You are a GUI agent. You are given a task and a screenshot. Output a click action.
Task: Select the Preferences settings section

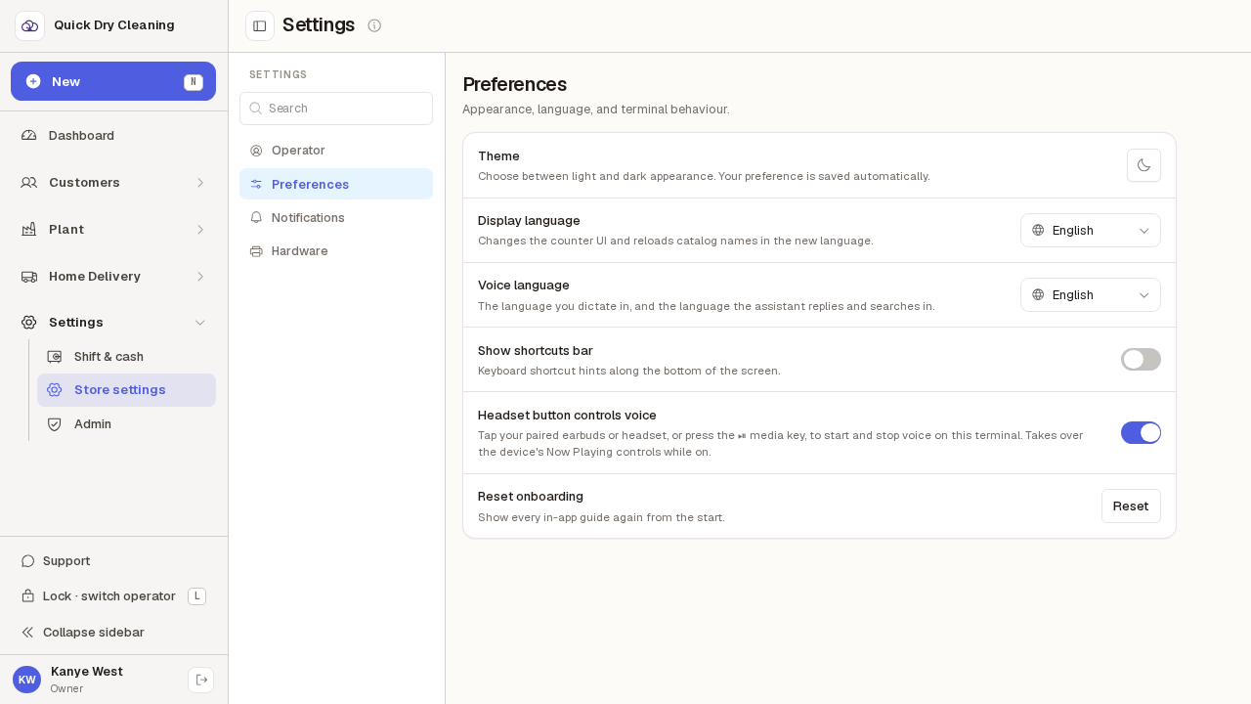[x=336, y=184]
